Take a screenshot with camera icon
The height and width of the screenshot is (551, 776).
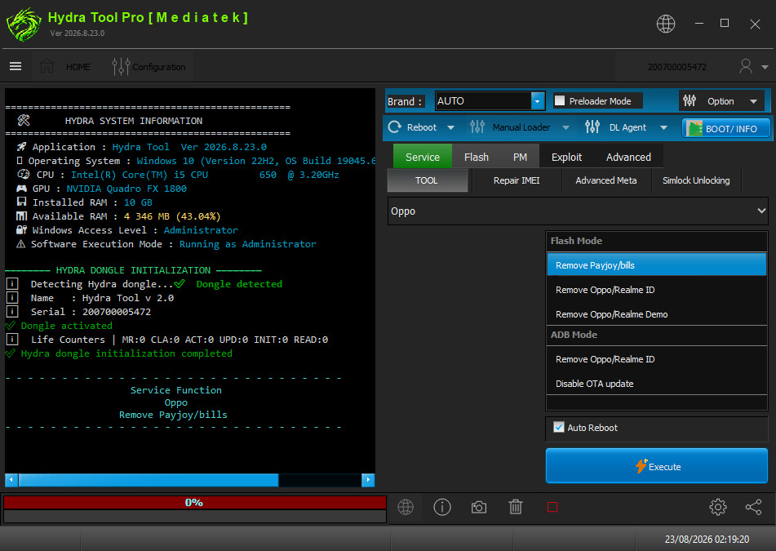click(x=478, y=507)
